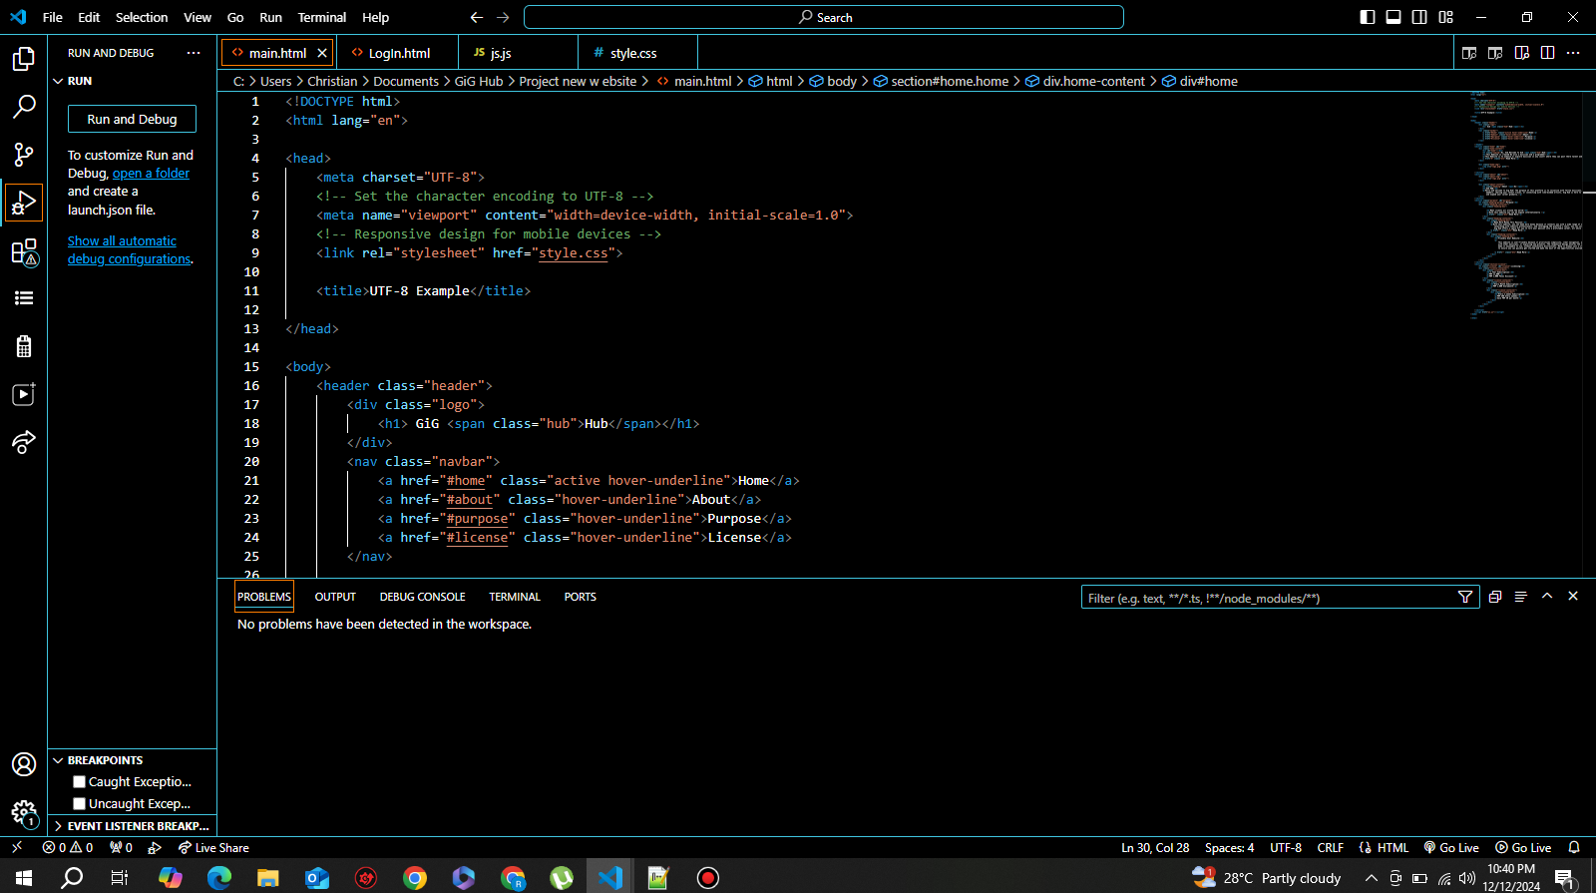Click the notifications bell in status bar
Viewport: 1596px width, 893px height.
[1574, 848]
